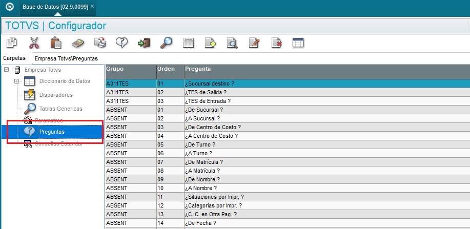The width and height of the screenshot is (470, 229).
Task: Click the TOTVS | Configurador title
Action: click(x=56, y=26)
